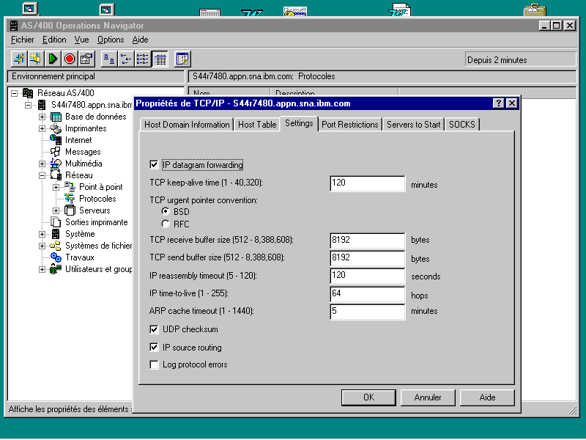This screenshot has height=440, width=586.
Task: Click the TCP receive buffer size field
Action: (x=368, y=241)
